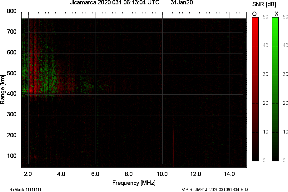Click the '2.0' frequency tick label
Screen dimensions: 288x192
tap(28, 174)
